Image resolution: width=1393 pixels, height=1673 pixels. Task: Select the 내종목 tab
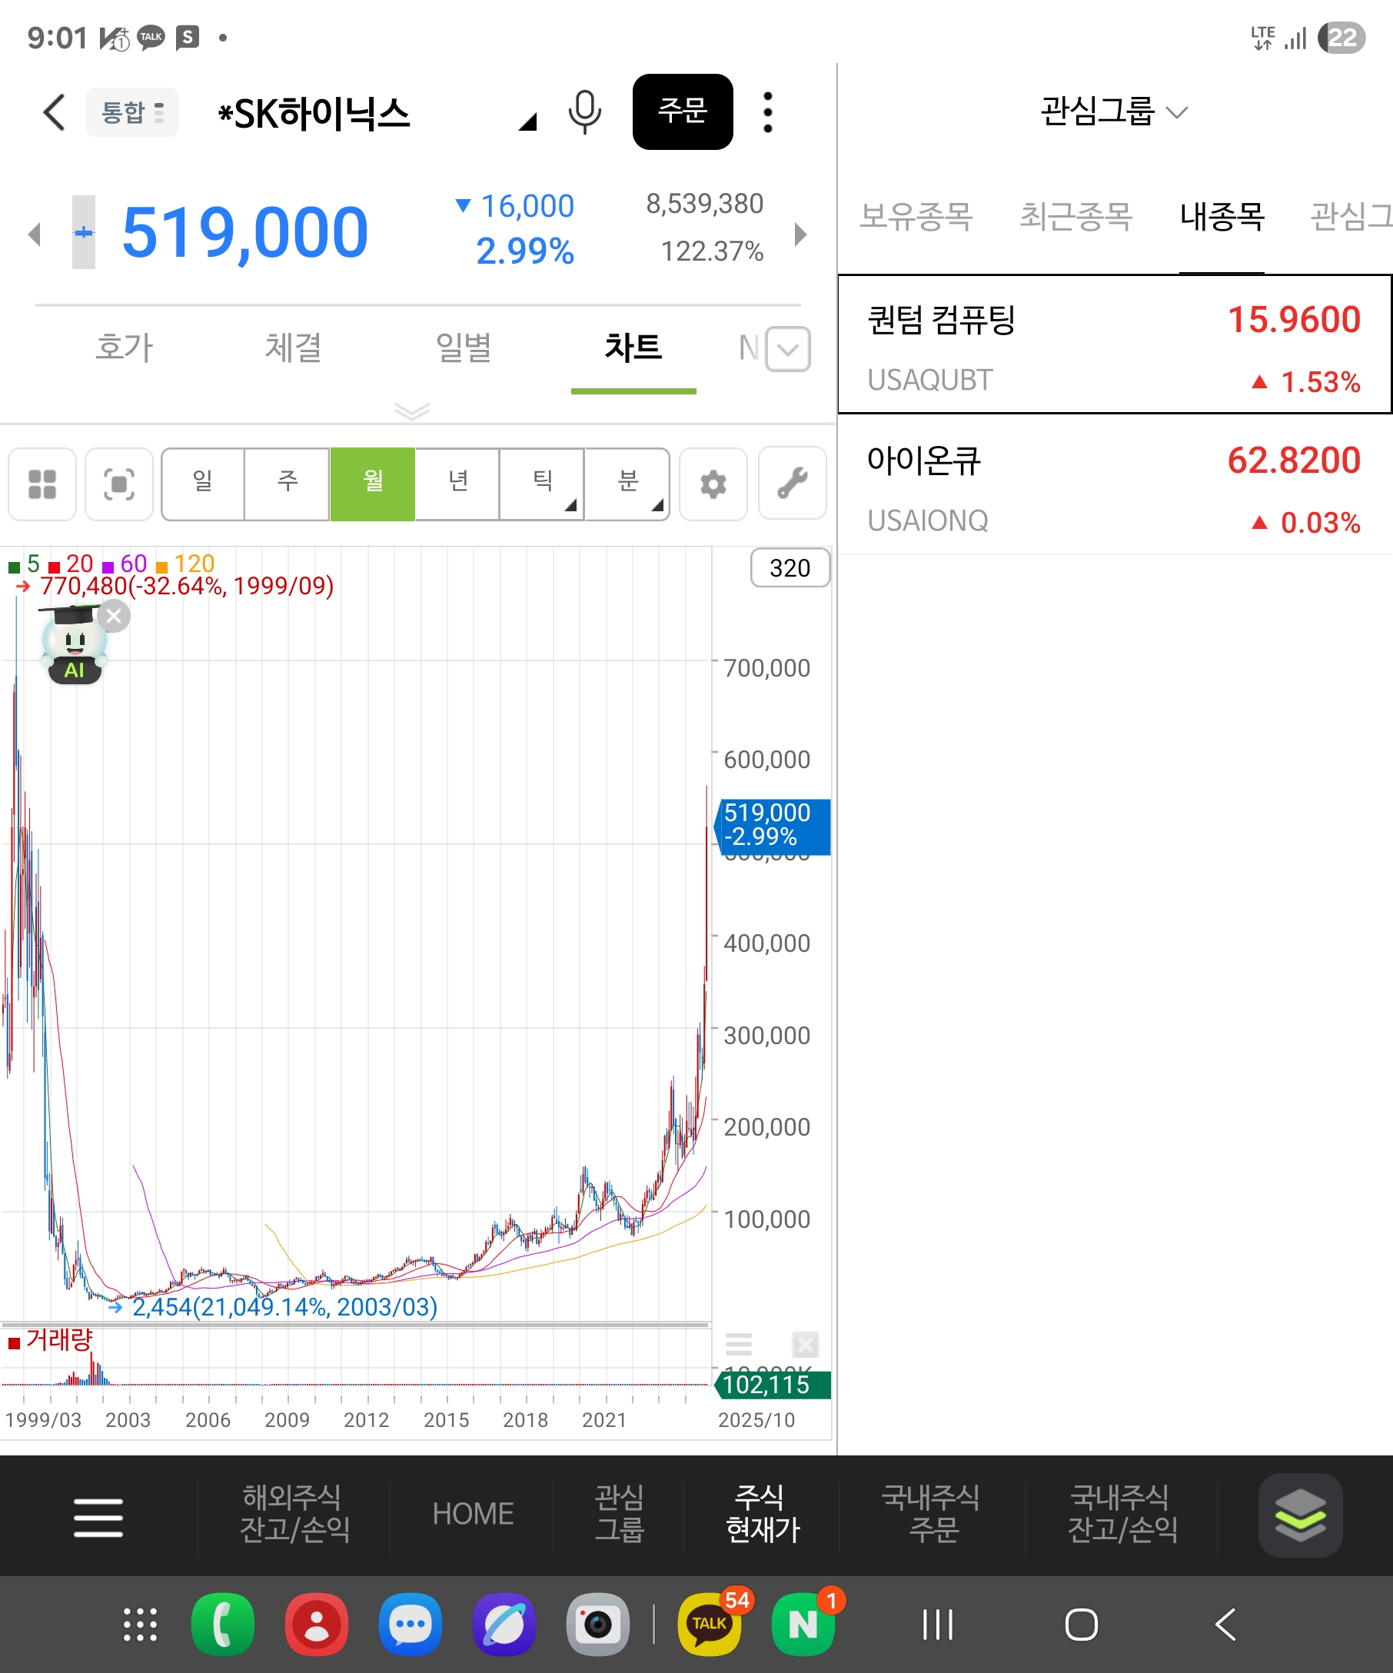click(1222, 216)
